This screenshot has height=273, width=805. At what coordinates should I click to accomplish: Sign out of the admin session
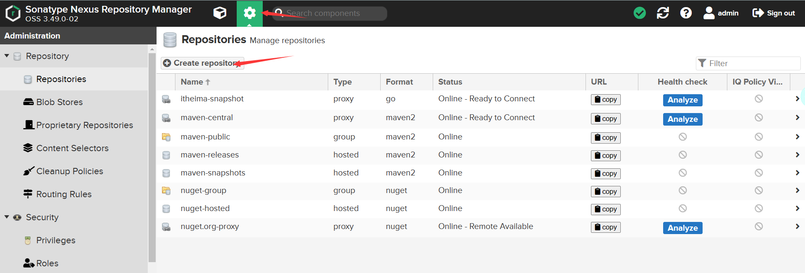coord(774,13)
